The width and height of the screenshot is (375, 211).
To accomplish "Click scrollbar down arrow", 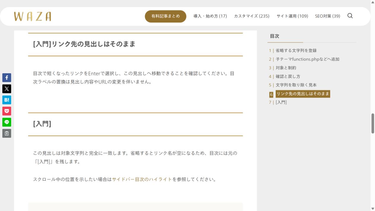I will click(373, 209).
